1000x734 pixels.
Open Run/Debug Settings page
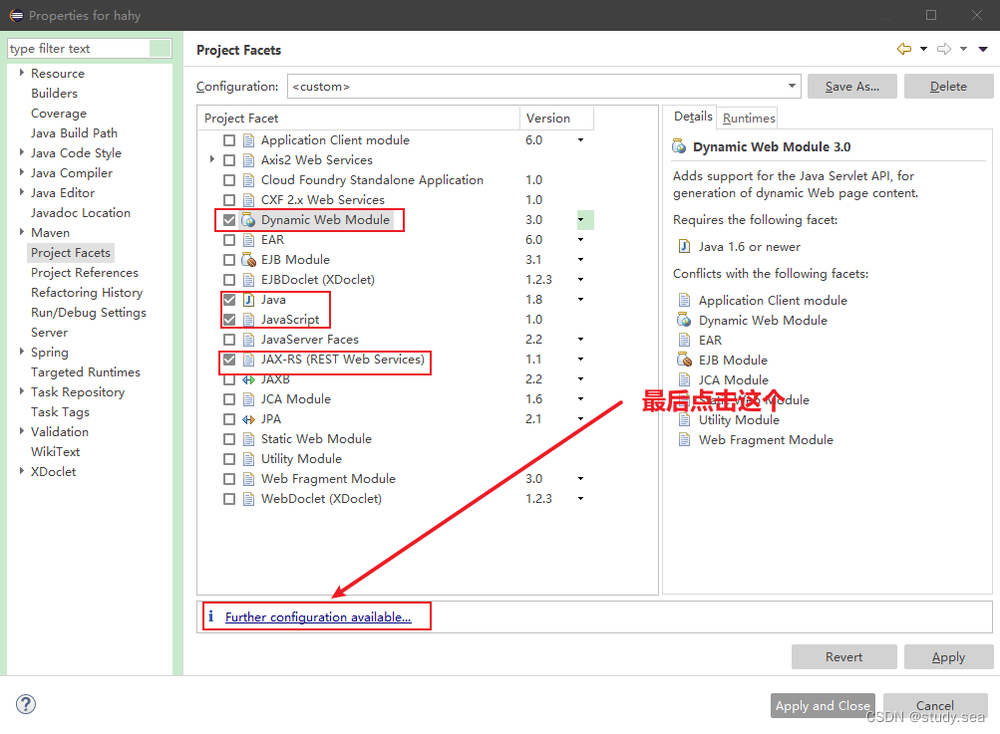click(x=89, y=312)
